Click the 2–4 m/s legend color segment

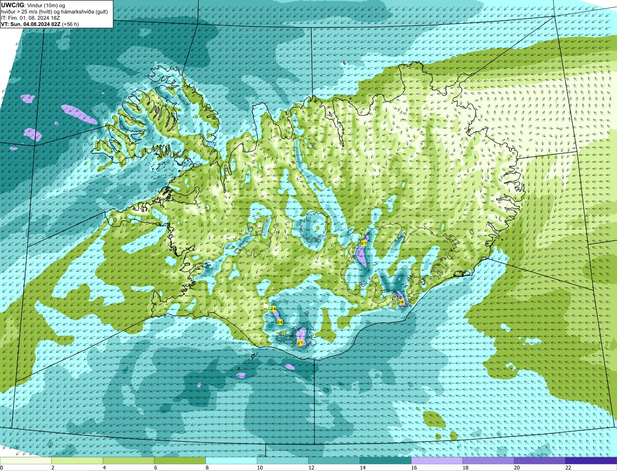(x=77, y=460)
